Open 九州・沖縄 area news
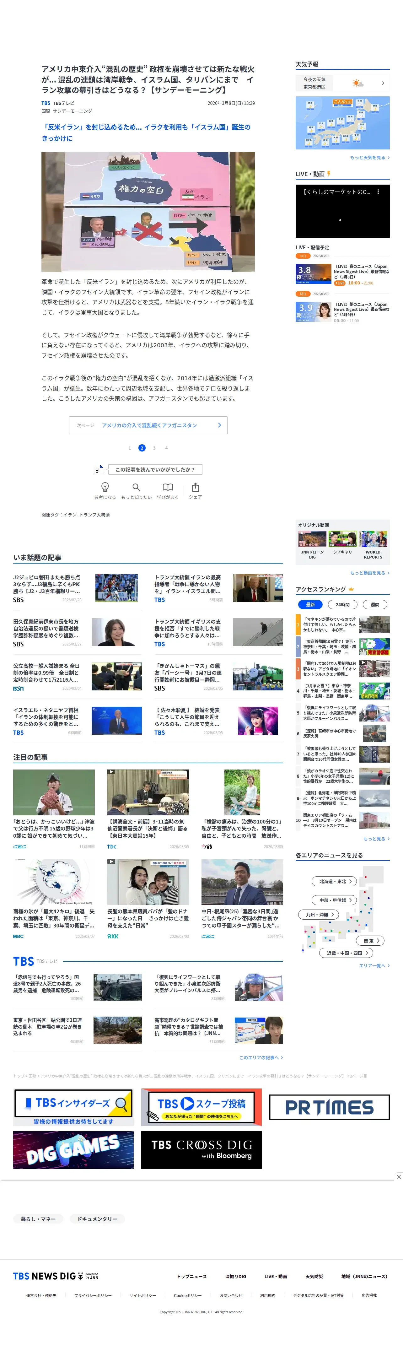This screenshot has width=403, height=1356. click(x=319, y=914)
